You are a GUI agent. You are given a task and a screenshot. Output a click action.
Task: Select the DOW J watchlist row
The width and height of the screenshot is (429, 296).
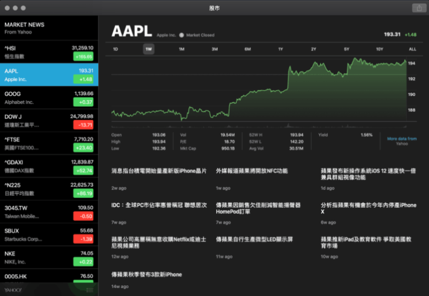[49, 121]
